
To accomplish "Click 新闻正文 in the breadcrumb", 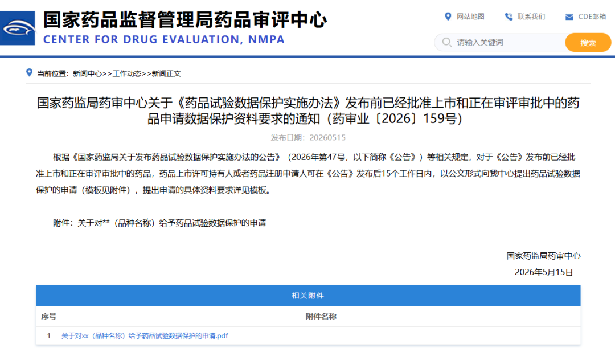I will (166, 73).
